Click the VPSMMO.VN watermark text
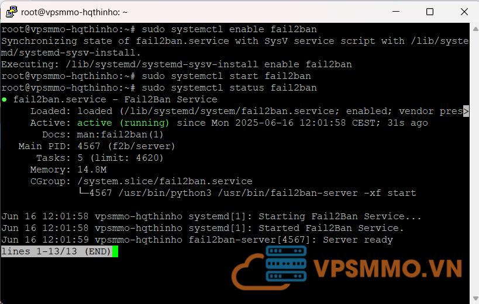This screenshot has width=479, height=304. pos(387,268)
